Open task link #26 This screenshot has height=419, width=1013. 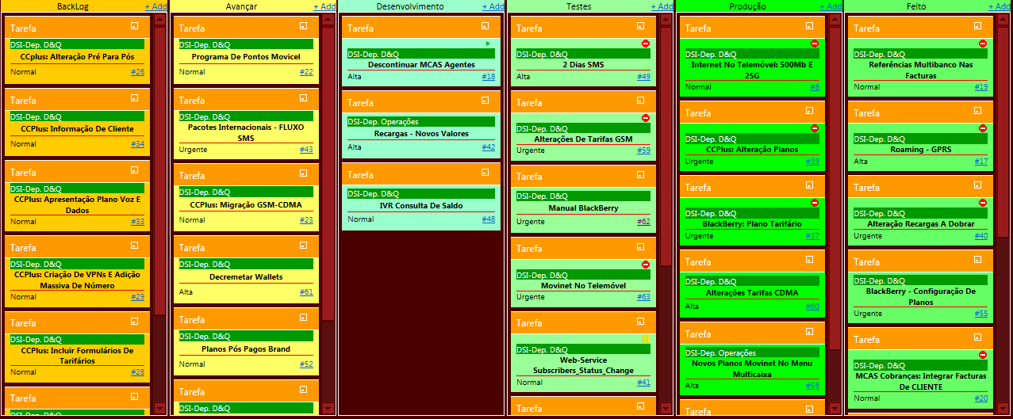click(137, 72)
